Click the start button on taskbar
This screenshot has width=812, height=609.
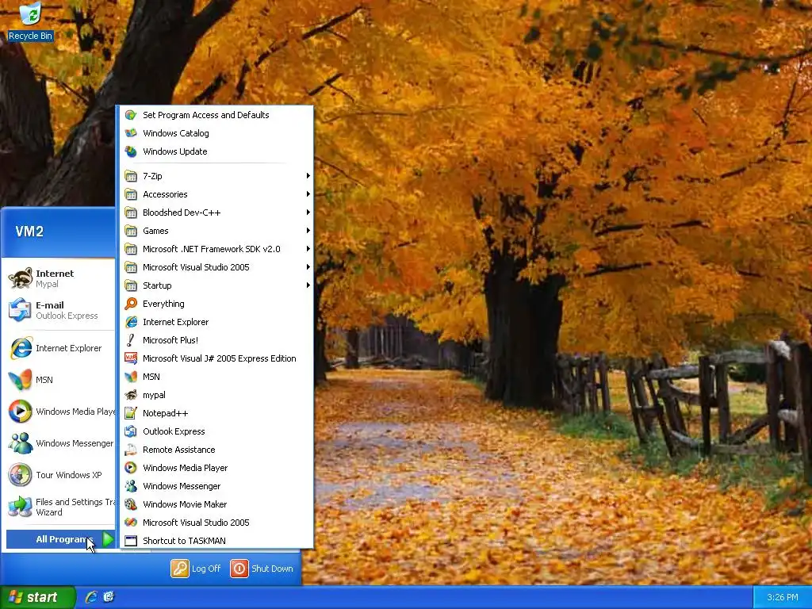coord(38,597)
